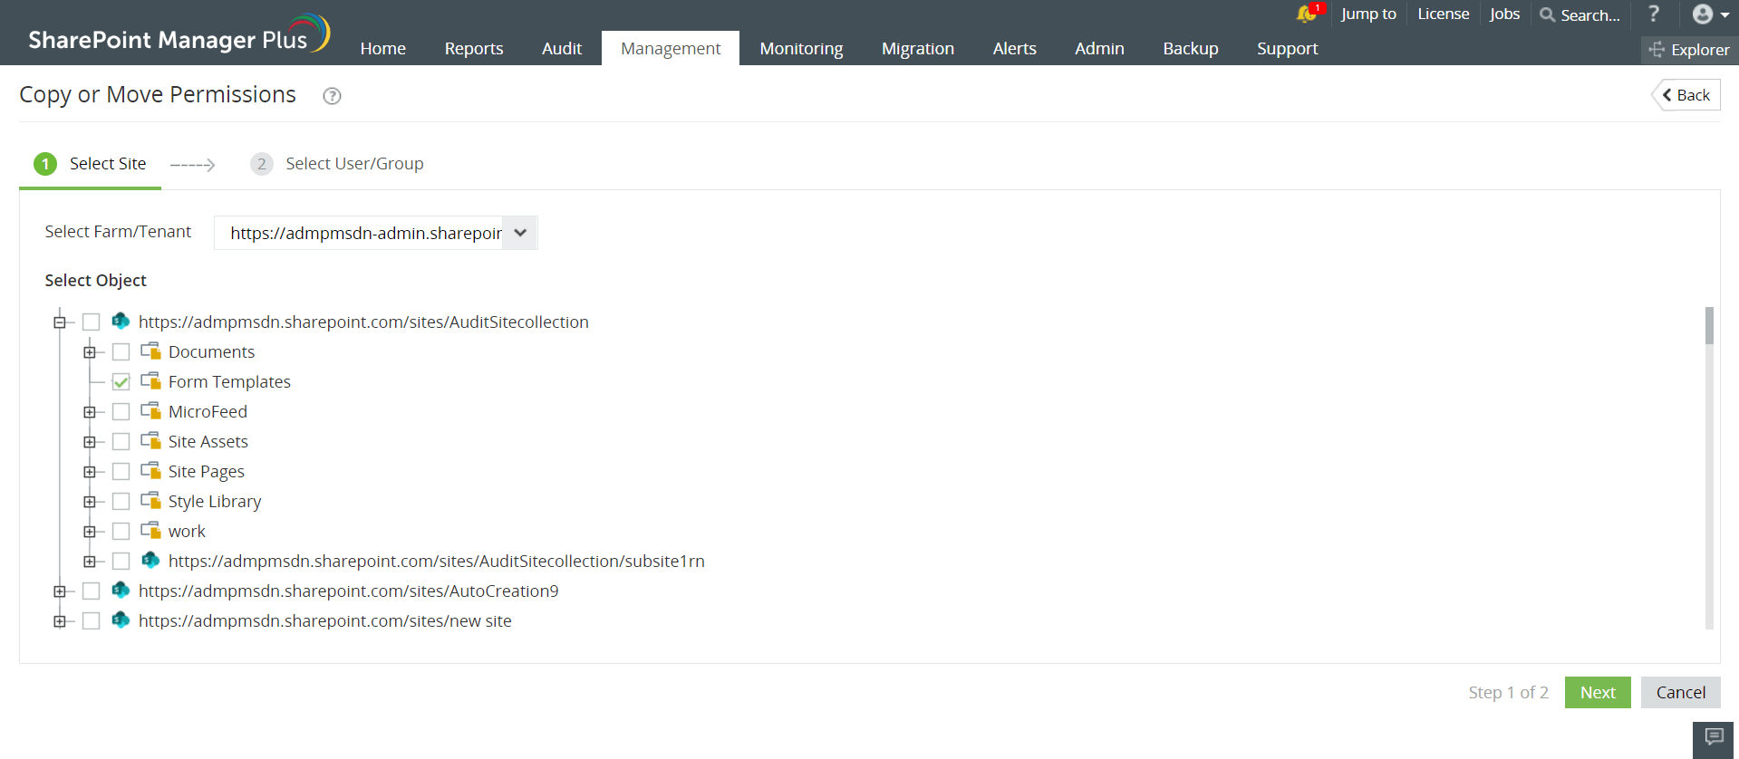The width and height of the screenshot is (1739, 759).
Task: Check the subsite1rn checkbox
Action: (x=121, y=562)
